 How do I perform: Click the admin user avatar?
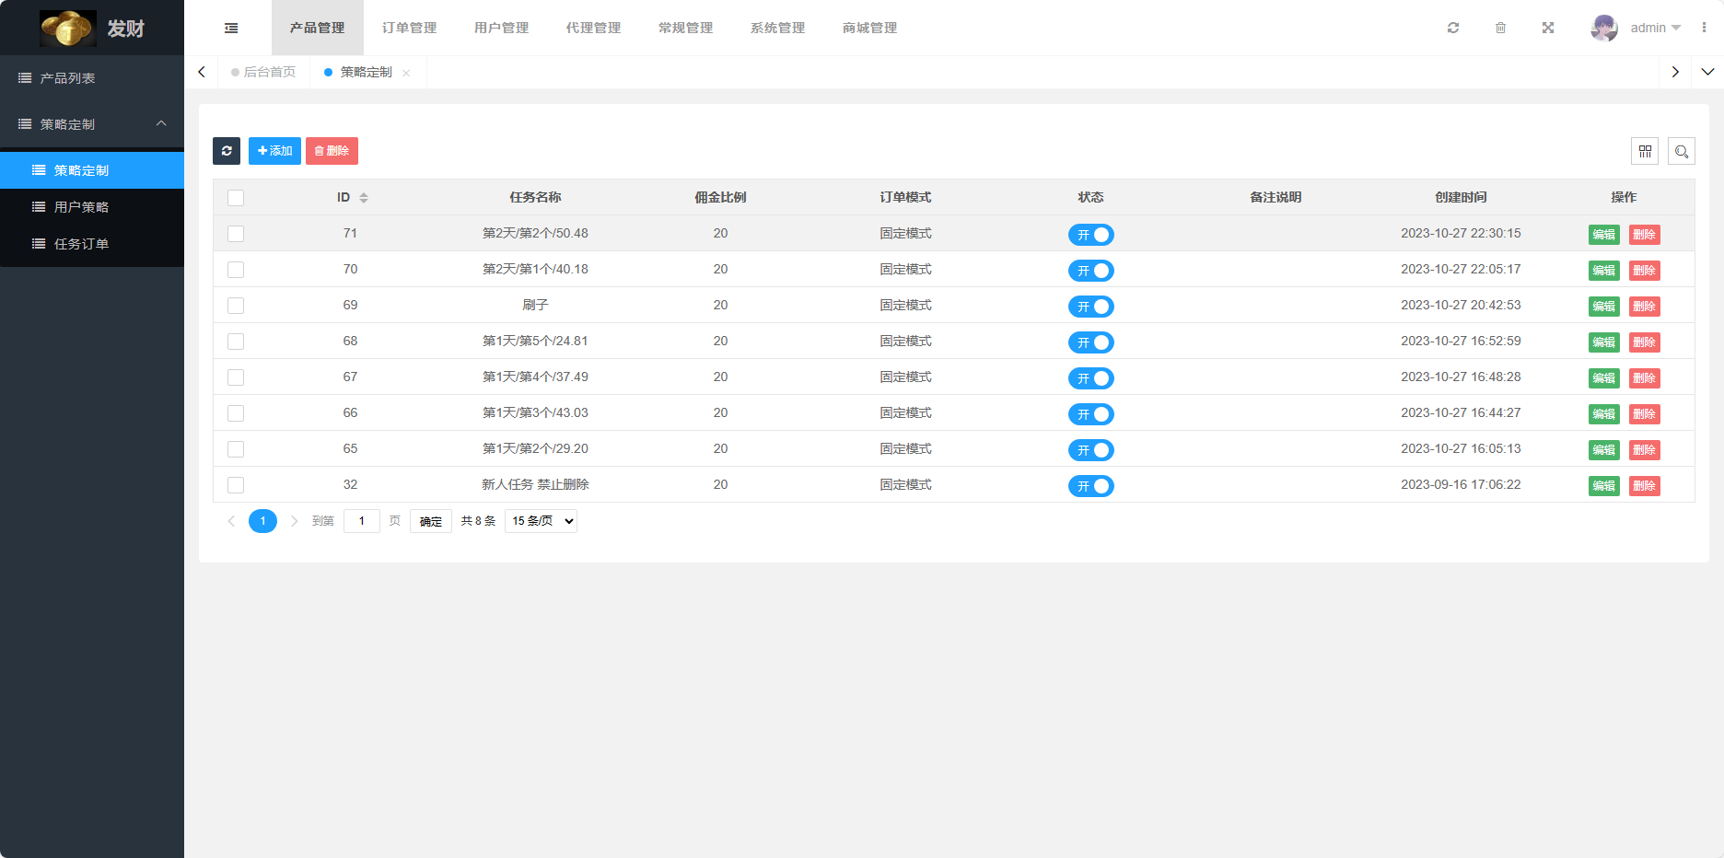tap(1604, 28)
